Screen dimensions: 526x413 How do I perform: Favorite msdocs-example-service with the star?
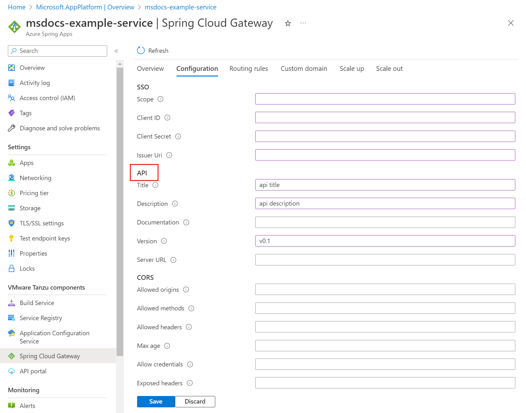(x=287, y=23)
